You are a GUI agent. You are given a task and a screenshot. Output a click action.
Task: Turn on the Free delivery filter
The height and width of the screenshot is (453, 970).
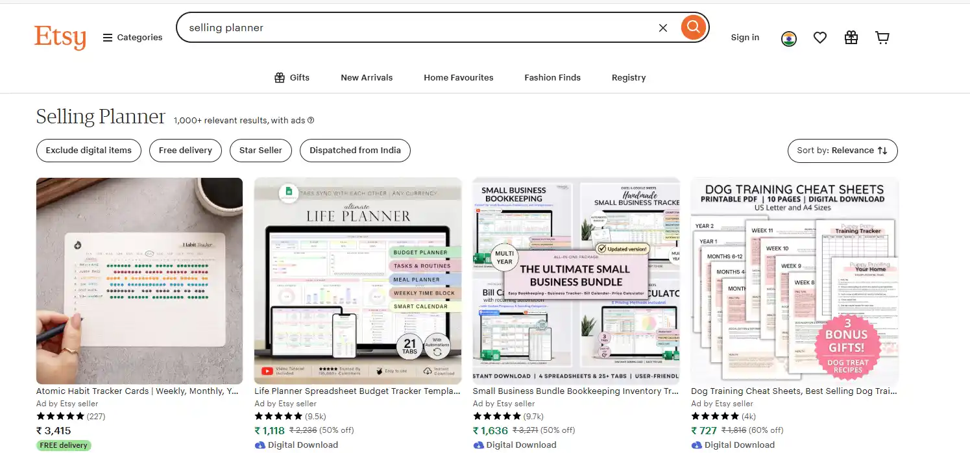pos(185,150)
